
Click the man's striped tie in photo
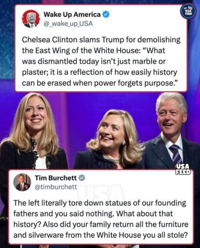click(176, 154)
